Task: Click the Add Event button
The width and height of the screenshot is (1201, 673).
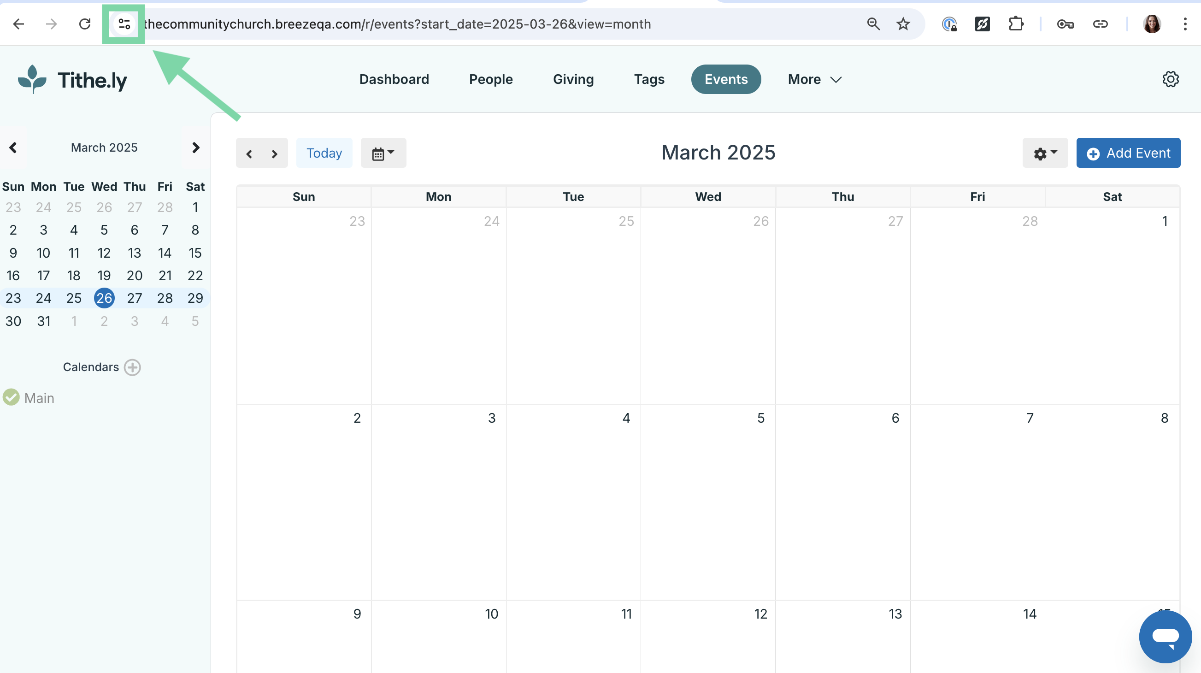Action: coord(1128,153)
